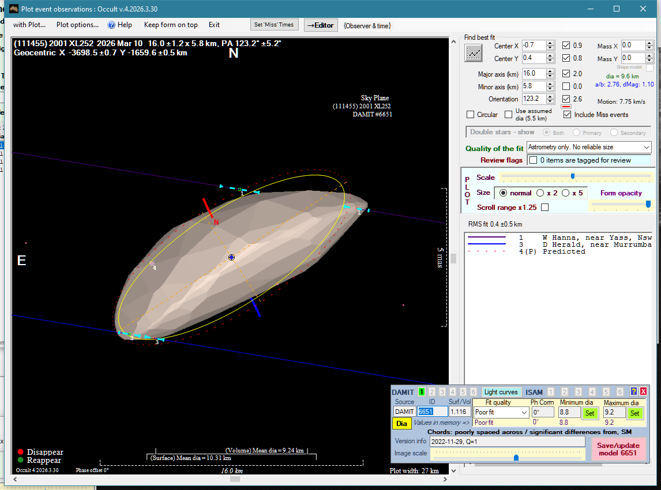Screen dimensions: 661x490
Task: Toggle the Minor axis fit checkbox
Action: pyautogui.click(x=566, y=86)
